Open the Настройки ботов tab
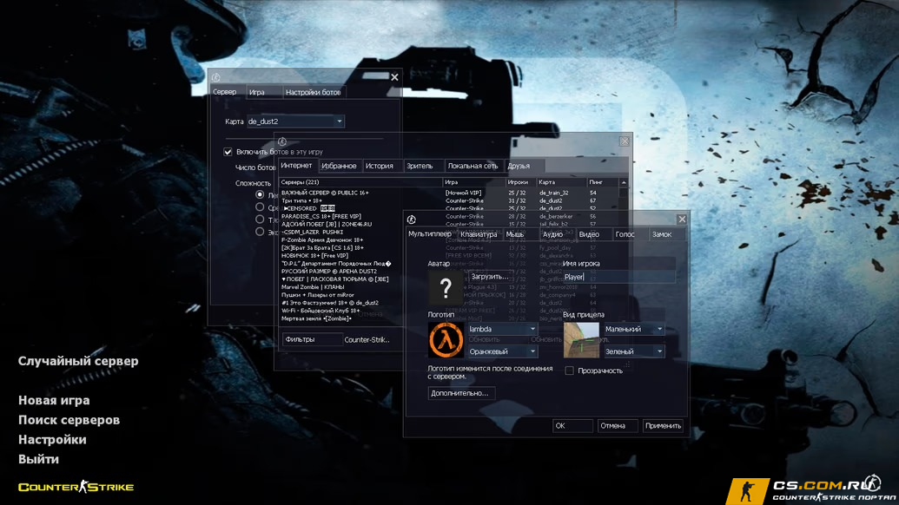The image size is (899, 505). point(313,92)
